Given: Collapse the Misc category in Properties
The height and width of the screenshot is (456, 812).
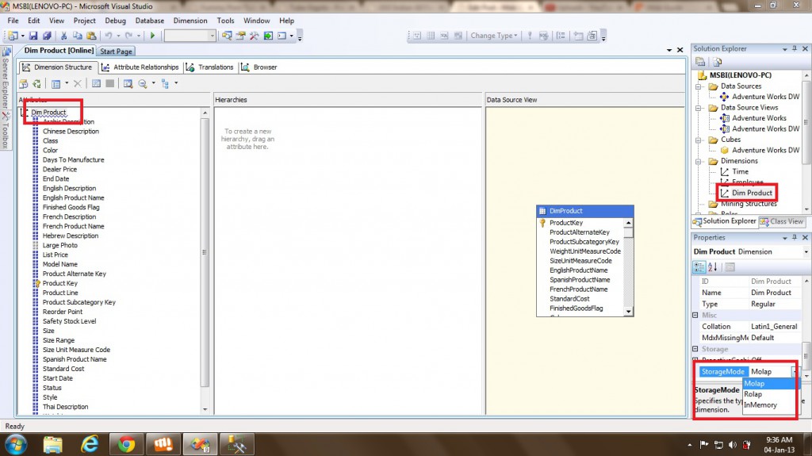Looking at the screenshot, I should click(x=696, y=315).
